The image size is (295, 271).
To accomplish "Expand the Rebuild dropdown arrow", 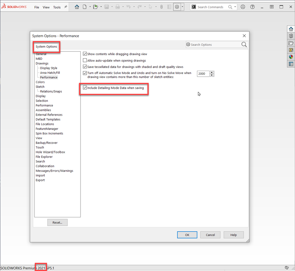I will tap(145, 7).
